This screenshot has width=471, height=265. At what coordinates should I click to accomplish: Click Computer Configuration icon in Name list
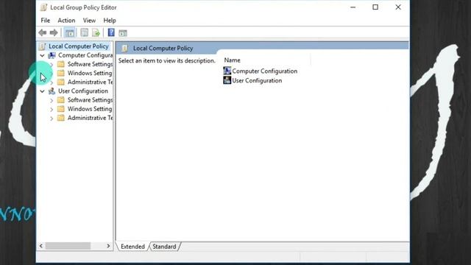pos(227,71)
